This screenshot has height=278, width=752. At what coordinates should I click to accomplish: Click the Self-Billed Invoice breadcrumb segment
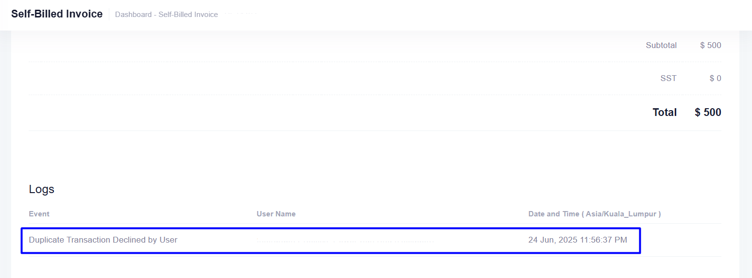tap(188, 15)
